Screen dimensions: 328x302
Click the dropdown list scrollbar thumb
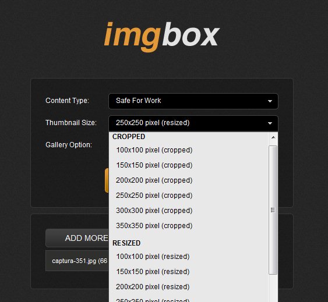pos(273,210)
